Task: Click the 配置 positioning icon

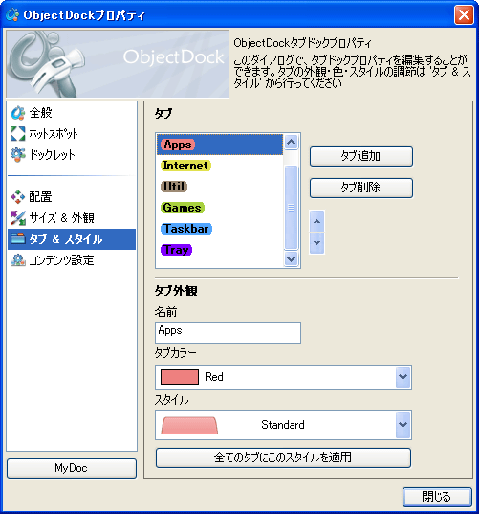Action: (17, 197)
